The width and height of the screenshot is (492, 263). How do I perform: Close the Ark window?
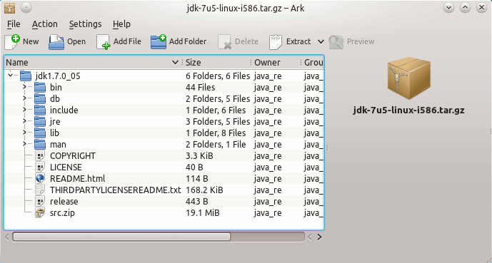click(x=481, y=8)
